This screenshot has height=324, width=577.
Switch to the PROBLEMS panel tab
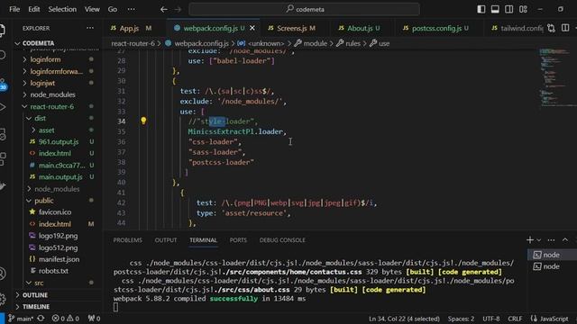click(x=127, y=240)
